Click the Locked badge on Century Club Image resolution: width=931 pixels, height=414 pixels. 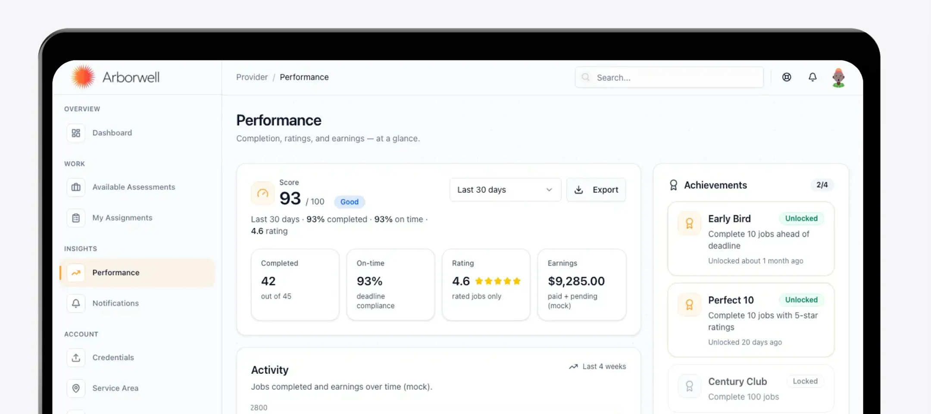pos(805,381)
